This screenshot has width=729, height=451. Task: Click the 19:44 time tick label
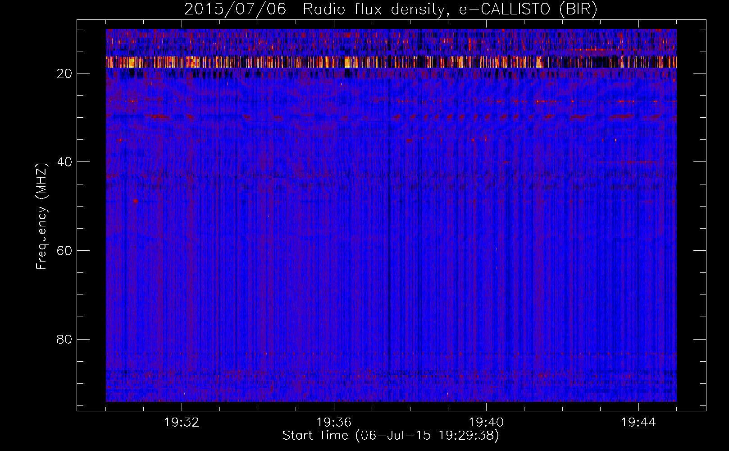click(638, 423)
